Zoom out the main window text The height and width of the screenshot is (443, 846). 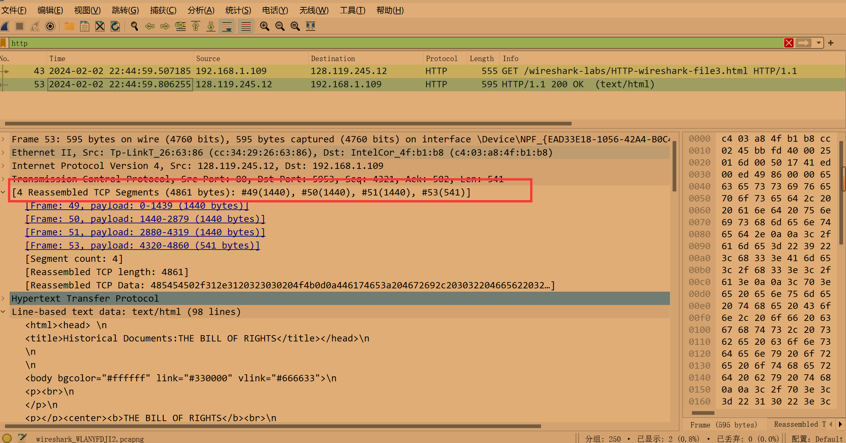coord(280,26)
